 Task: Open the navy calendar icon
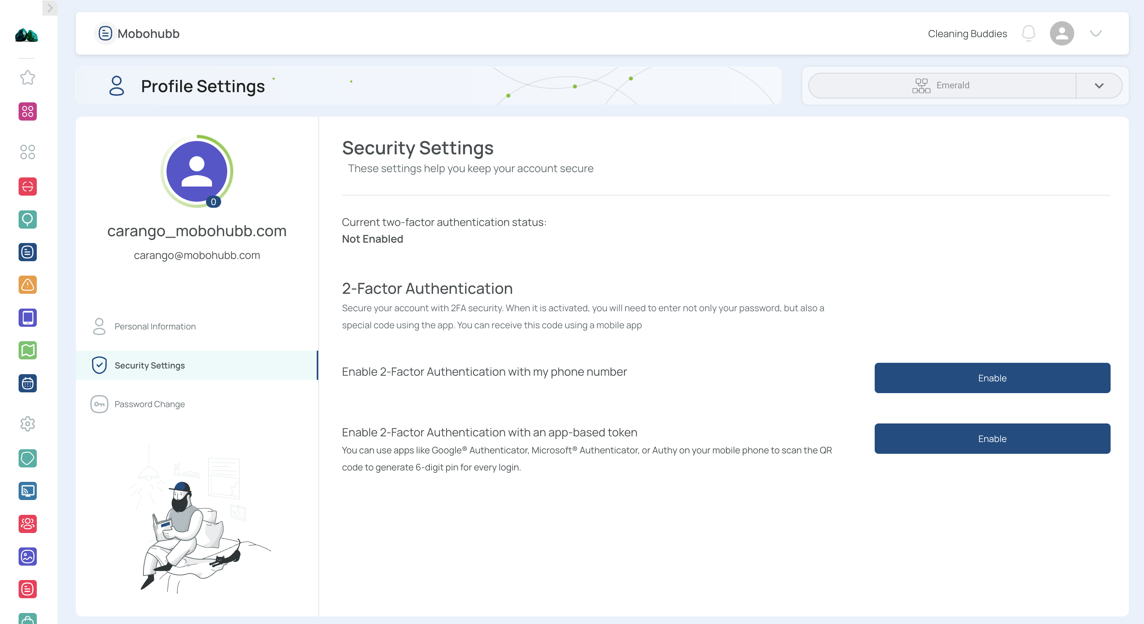tap(28, 383)
